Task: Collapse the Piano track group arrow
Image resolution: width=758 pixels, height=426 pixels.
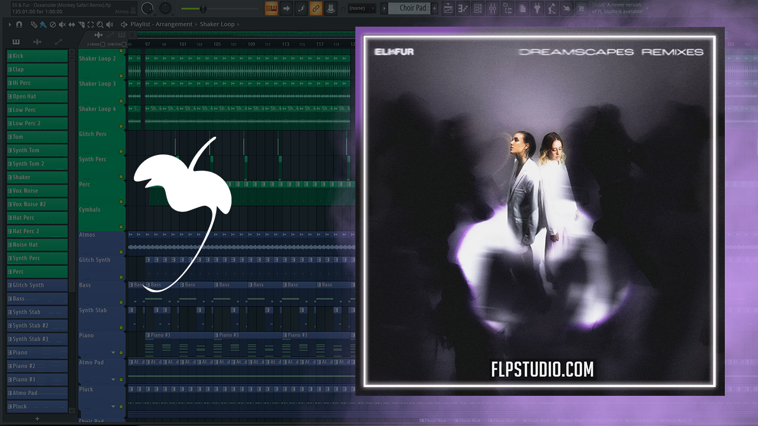Action: point(113,353)
